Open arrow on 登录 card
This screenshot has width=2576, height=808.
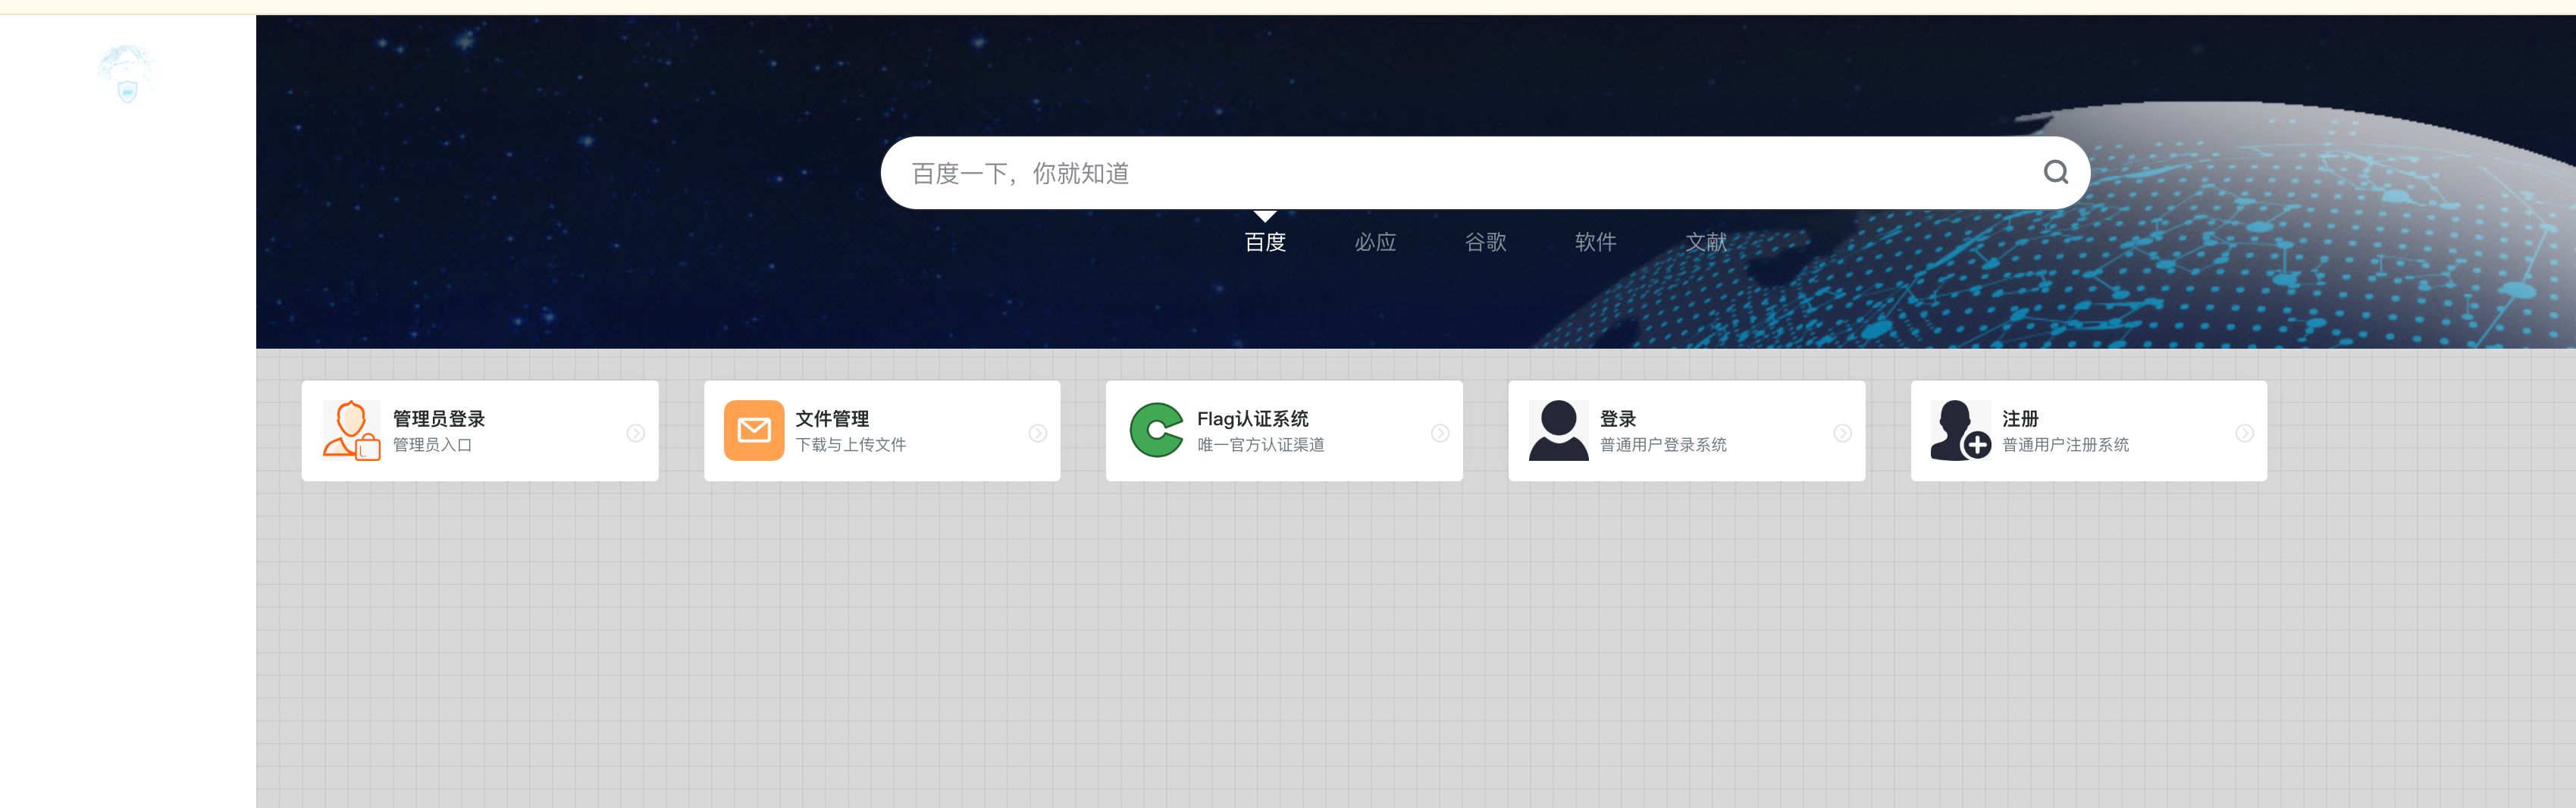1842,433
